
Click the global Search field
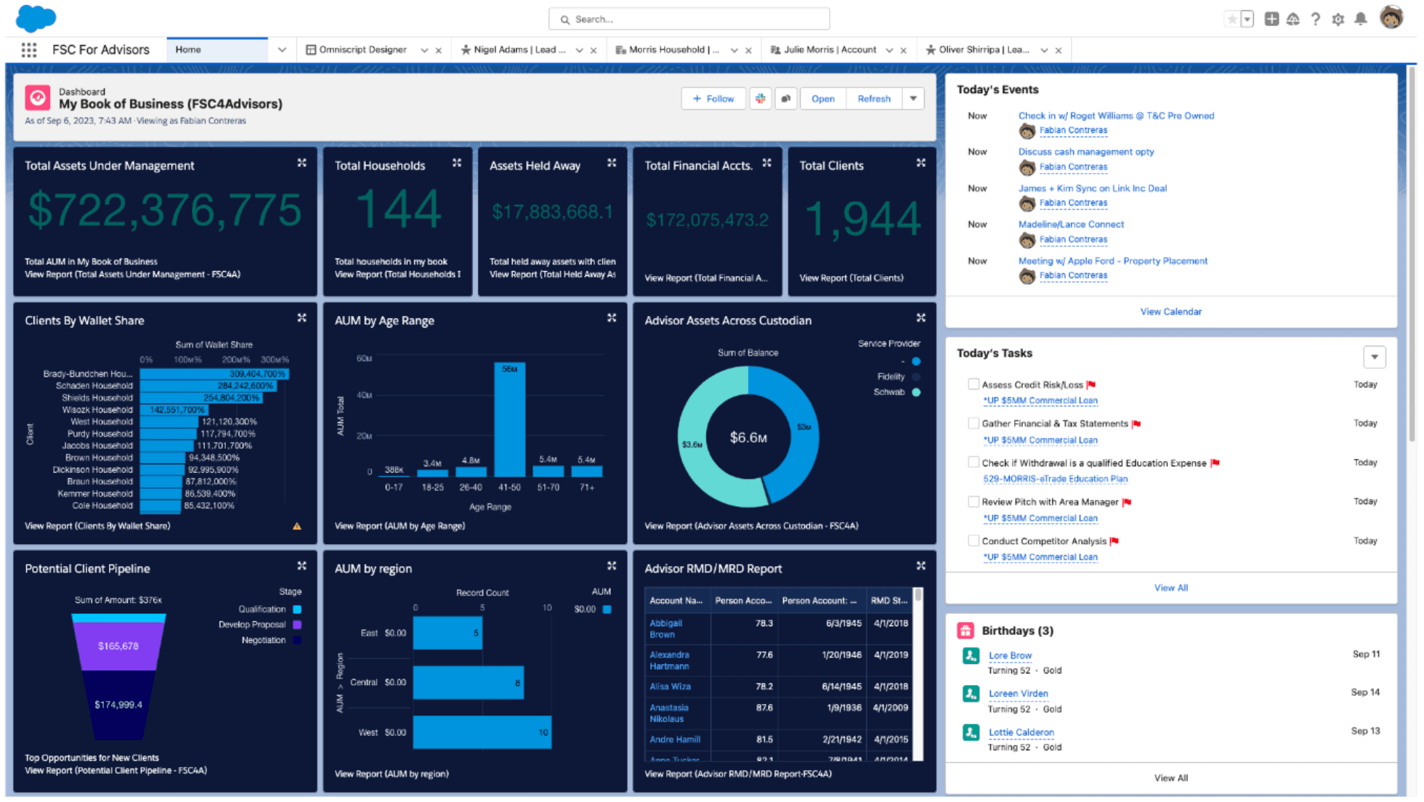[x=689, y=19]
